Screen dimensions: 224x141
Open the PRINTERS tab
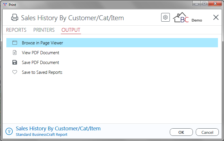44,30
